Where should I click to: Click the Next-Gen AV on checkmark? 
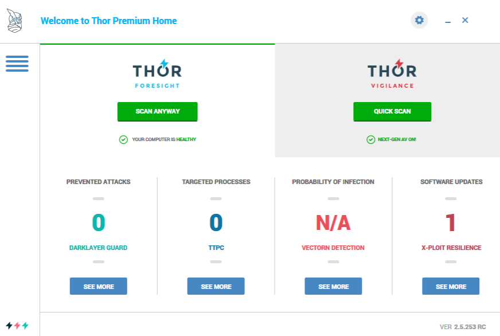click(x=370, y=139)
